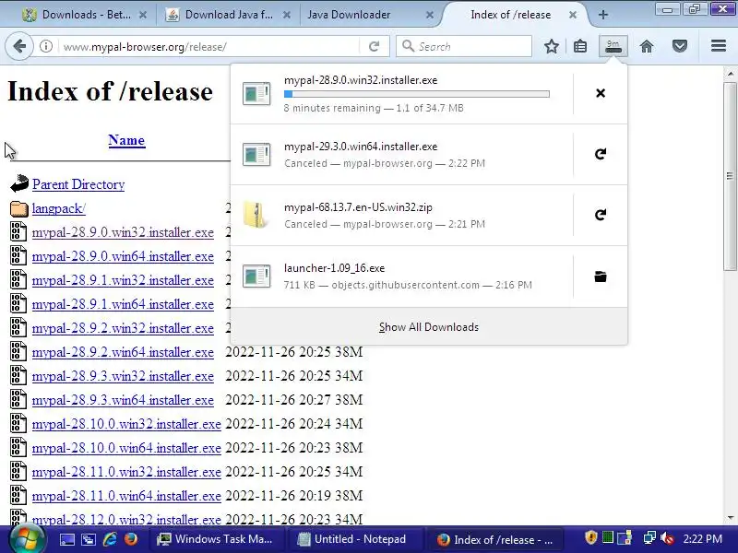Switch to Windows Task Manager taskbar button
The image size is (738, 553).
pos(218,539)
